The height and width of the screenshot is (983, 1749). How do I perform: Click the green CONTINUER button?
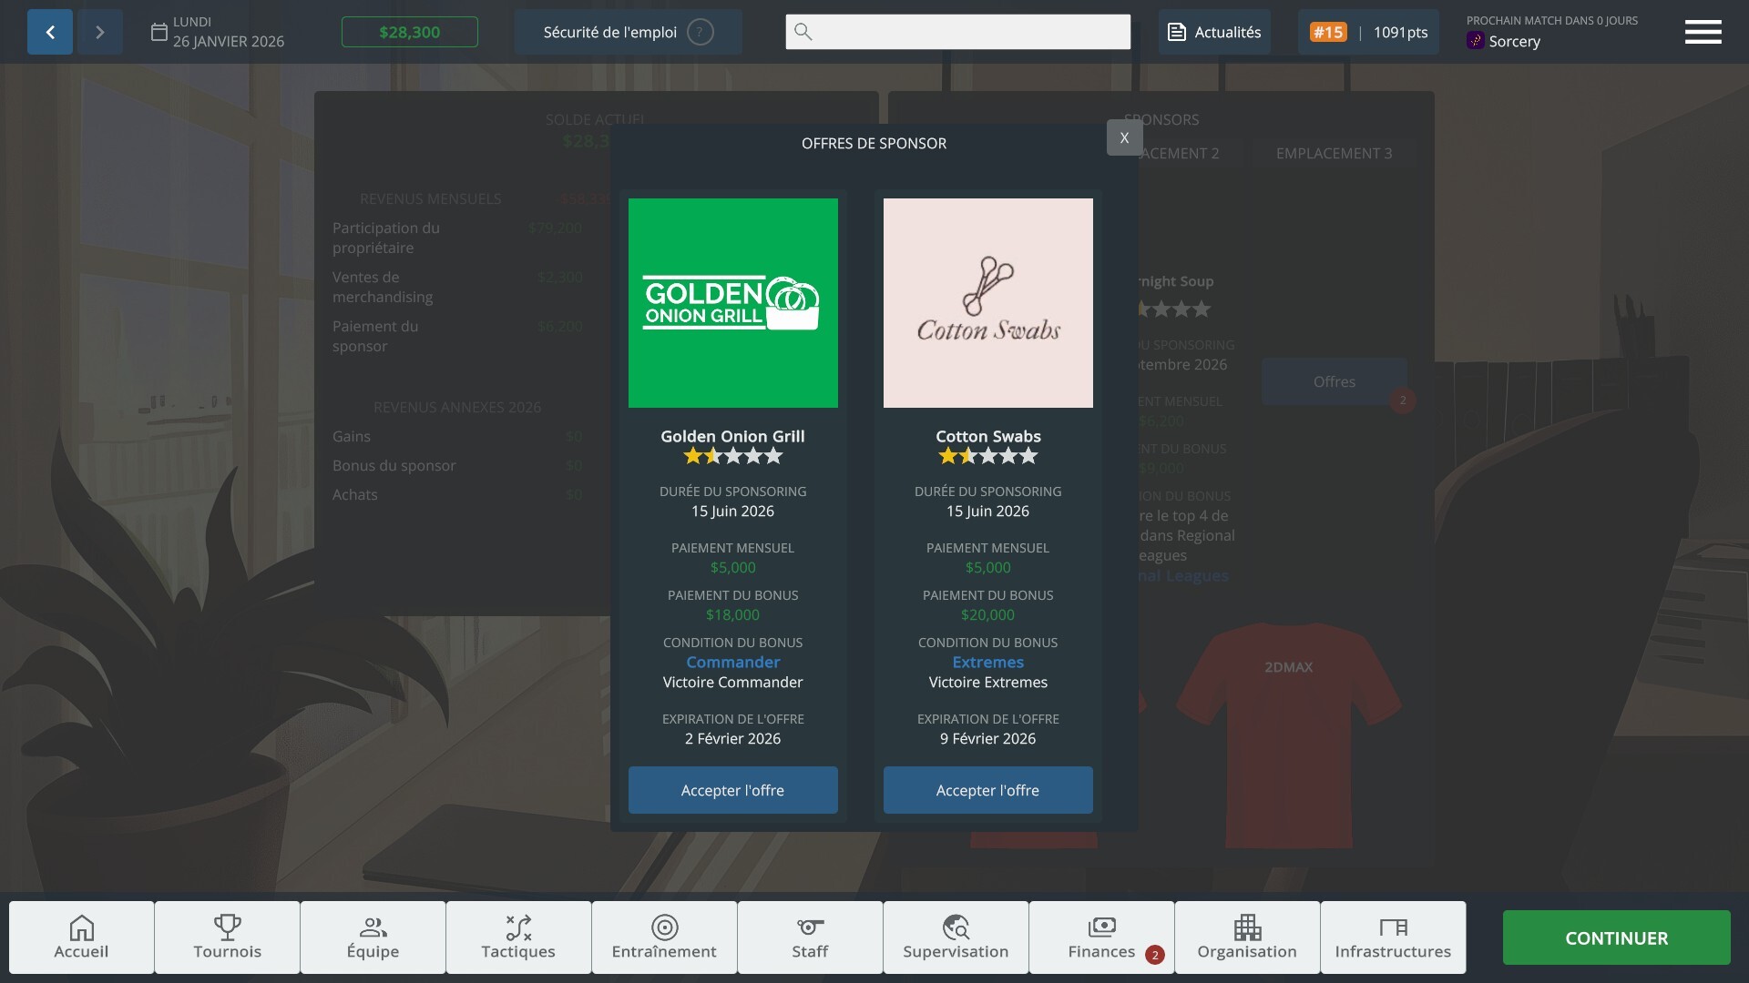point(1616,937)
